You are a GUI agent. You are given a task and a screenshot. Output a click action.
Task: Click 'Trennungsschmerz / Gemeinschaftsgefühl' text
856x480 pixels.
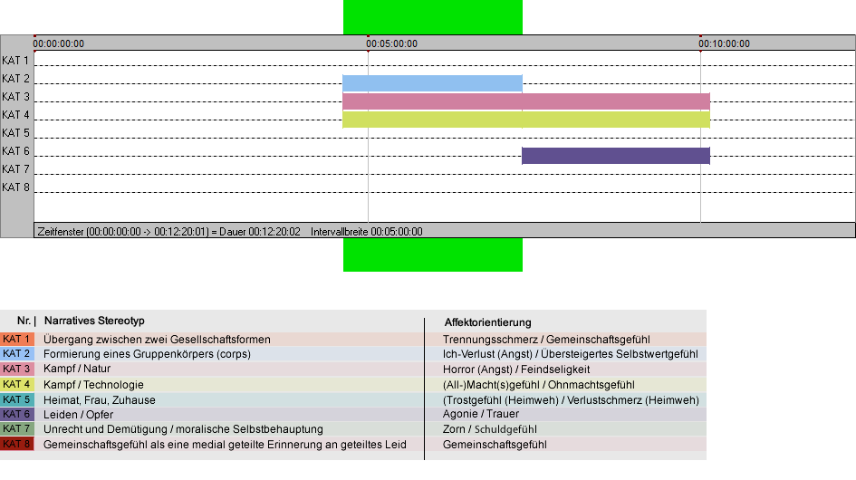tap(546, 339)
